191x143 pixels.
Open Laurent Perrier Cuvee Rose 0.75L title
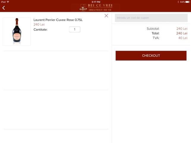pyautogui.click(x=58, y=20)
